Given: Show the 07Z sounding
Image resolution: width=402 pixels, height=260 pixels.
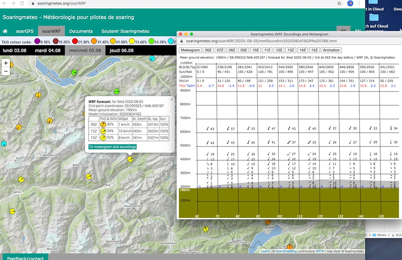Looking at the screenshot, I should coord(220,50).
